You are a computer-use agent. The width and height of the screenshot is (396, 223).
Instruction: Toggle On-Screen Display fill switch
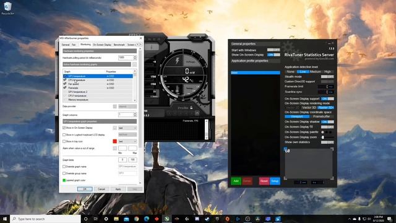point(327,127)
